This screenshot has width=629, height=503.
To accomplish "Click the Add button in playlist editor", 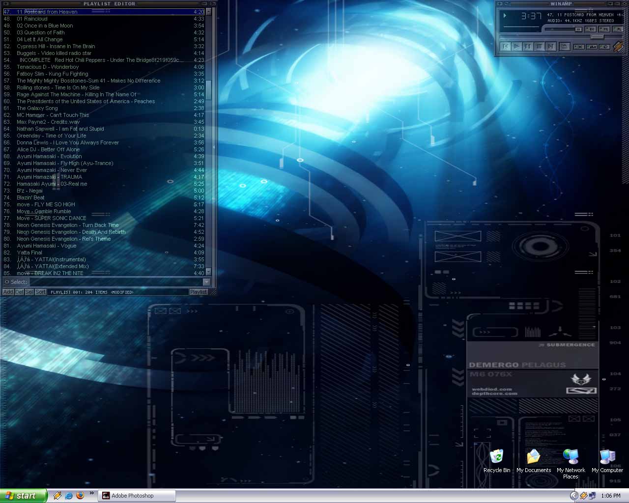I will (8, 292).
